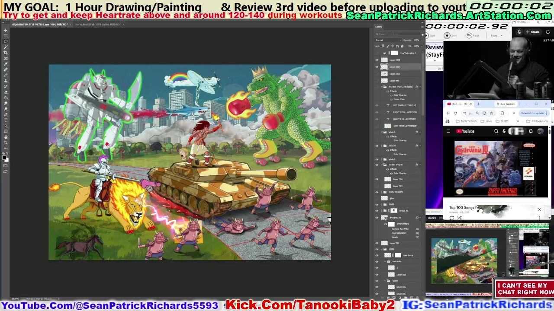Hide Layer 1014 using its eye icon

click(x=377, y=67)
